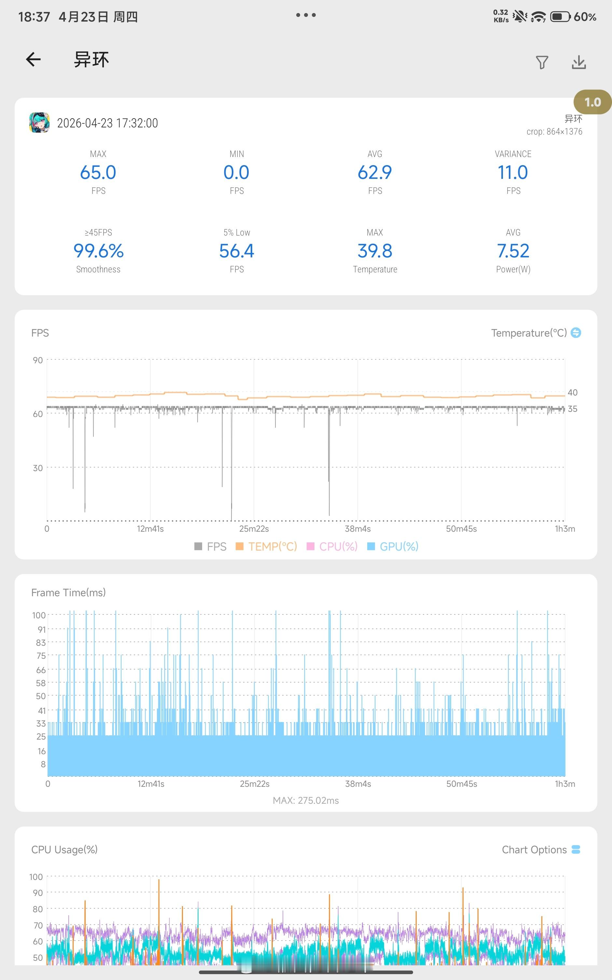Screen dimensions: 612x980
Task: Select the session timestamp 2026-04-23 17:32:00
Action: coord(107,123)
